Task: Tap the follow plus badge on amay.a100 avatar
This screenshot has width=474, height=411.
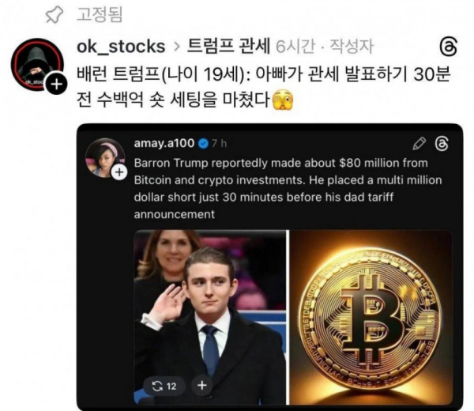Action: tap(119, 172)
